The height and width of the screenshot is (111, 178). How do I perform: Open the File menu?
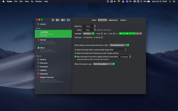16,1
